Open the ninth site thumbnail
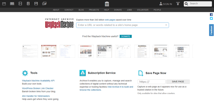214x105 pixels. tap(182, 51)
